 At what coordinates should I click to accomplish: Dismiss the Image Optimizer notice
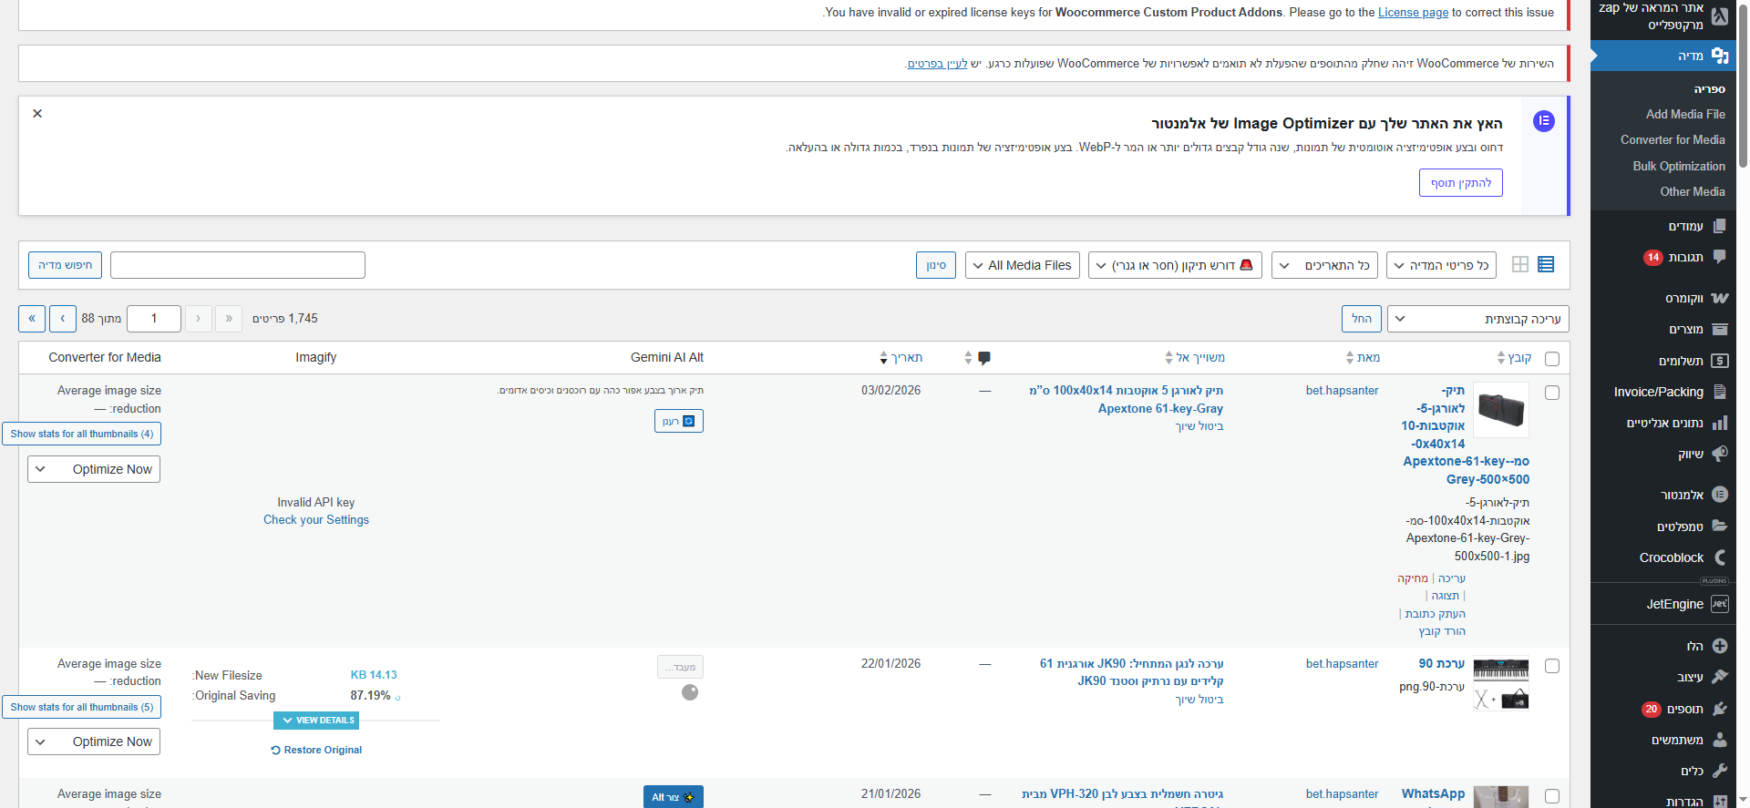(x=37, y=114)
